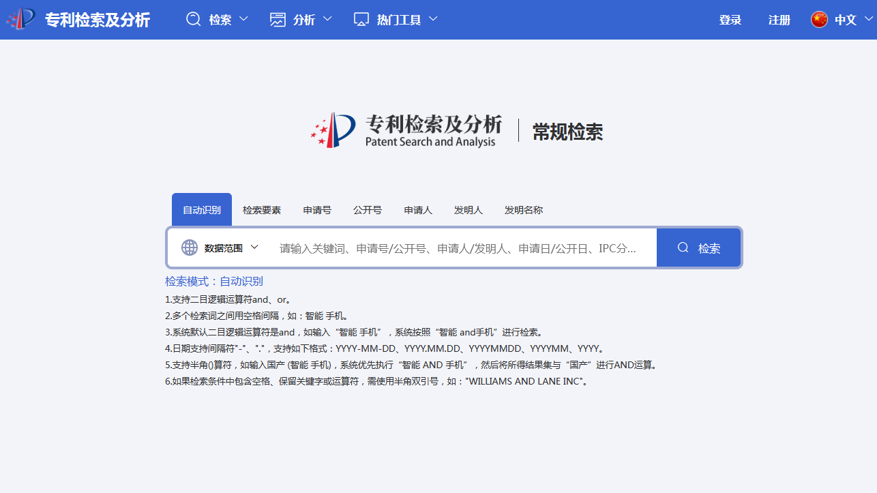
Task: Click the 注册 register link
Action: (779, 20)
